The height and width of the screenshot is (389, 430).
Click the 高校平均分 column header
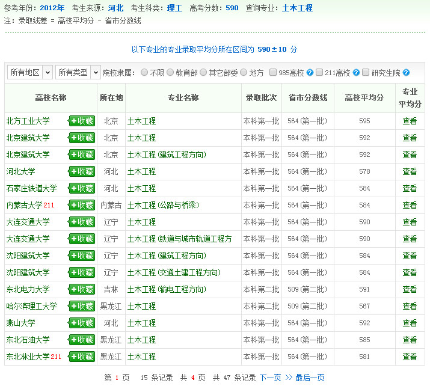(364, 97)
